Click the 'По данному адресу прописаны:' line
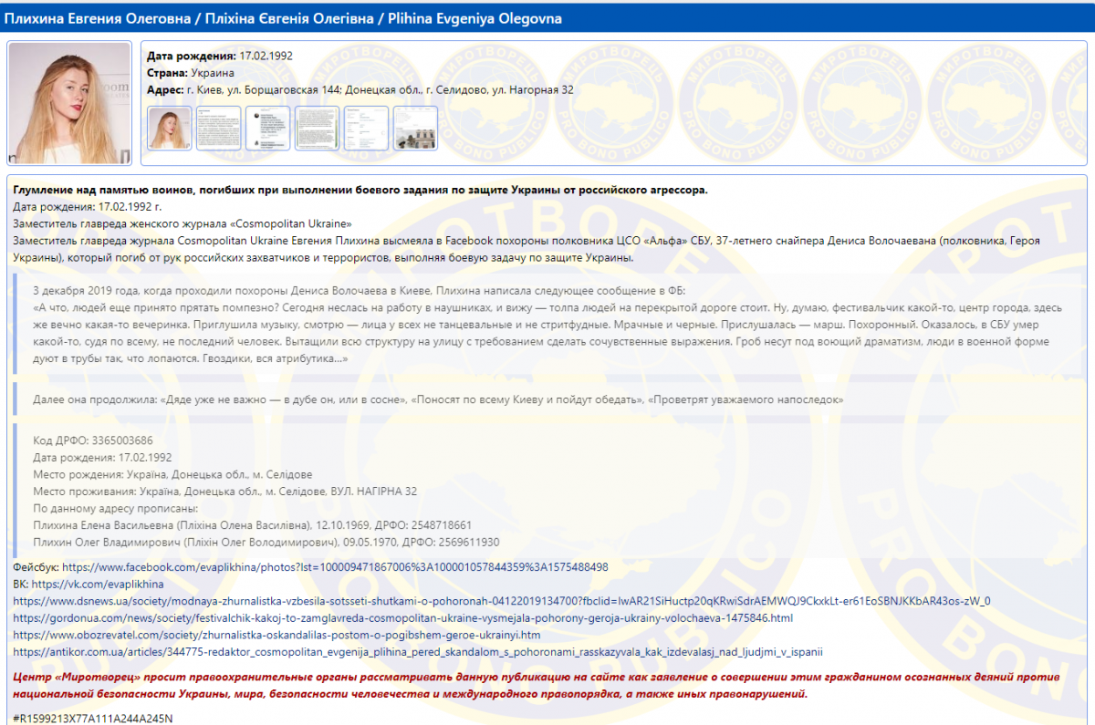 pyautogui.click(x=115, y=508)
